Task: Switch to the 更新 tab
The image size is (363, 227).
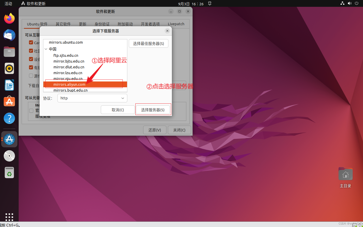Action: click(83, 24)
